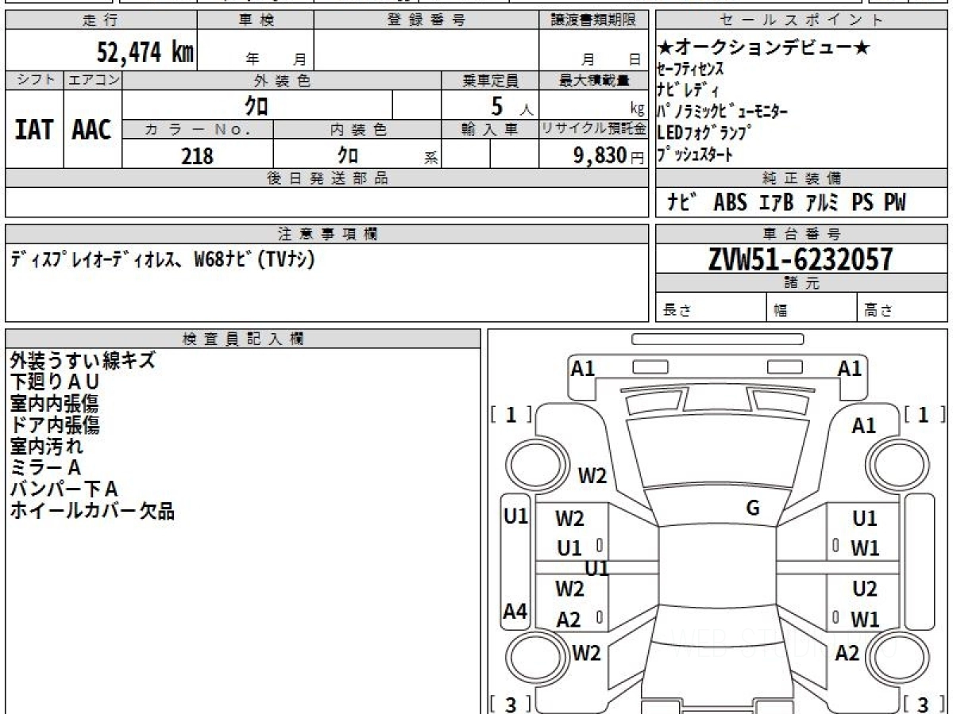Viewport: 953px width, 714px height.
Task: Click PS in the equipment row
Action: [x=862, y=203]
